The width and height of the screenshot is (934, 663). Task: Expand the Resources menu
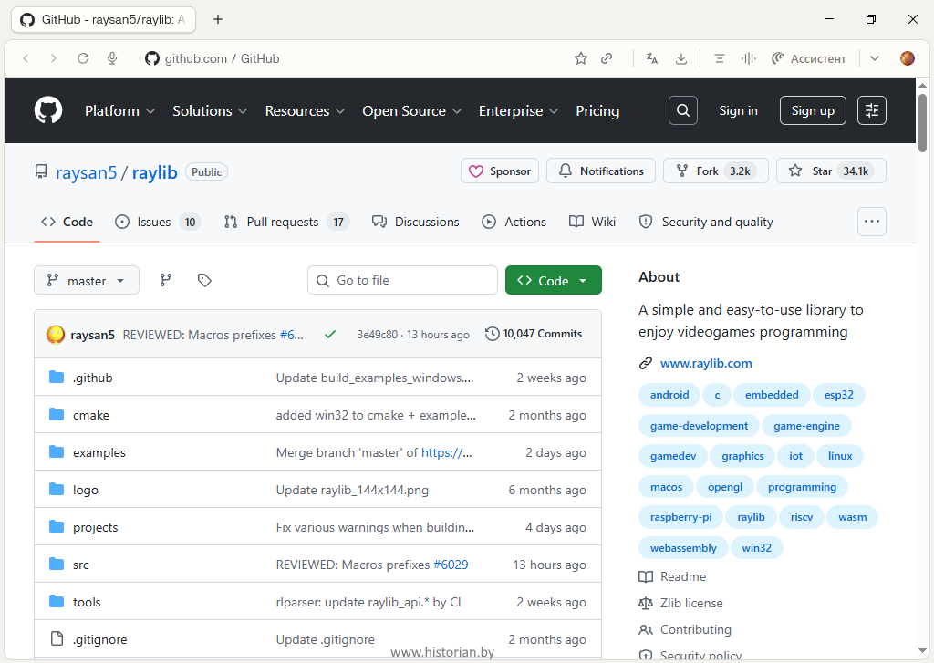coord(305,110)
